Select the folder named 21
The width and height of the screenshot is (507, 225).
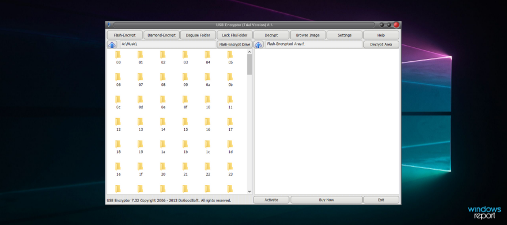[185, 169]
